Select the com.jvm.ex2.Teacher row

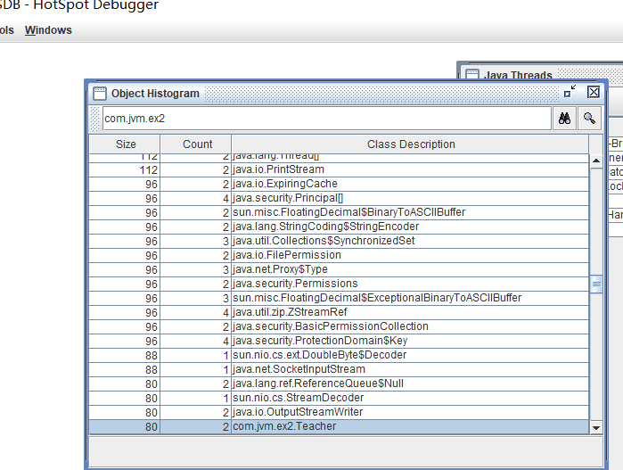(339, 426)
